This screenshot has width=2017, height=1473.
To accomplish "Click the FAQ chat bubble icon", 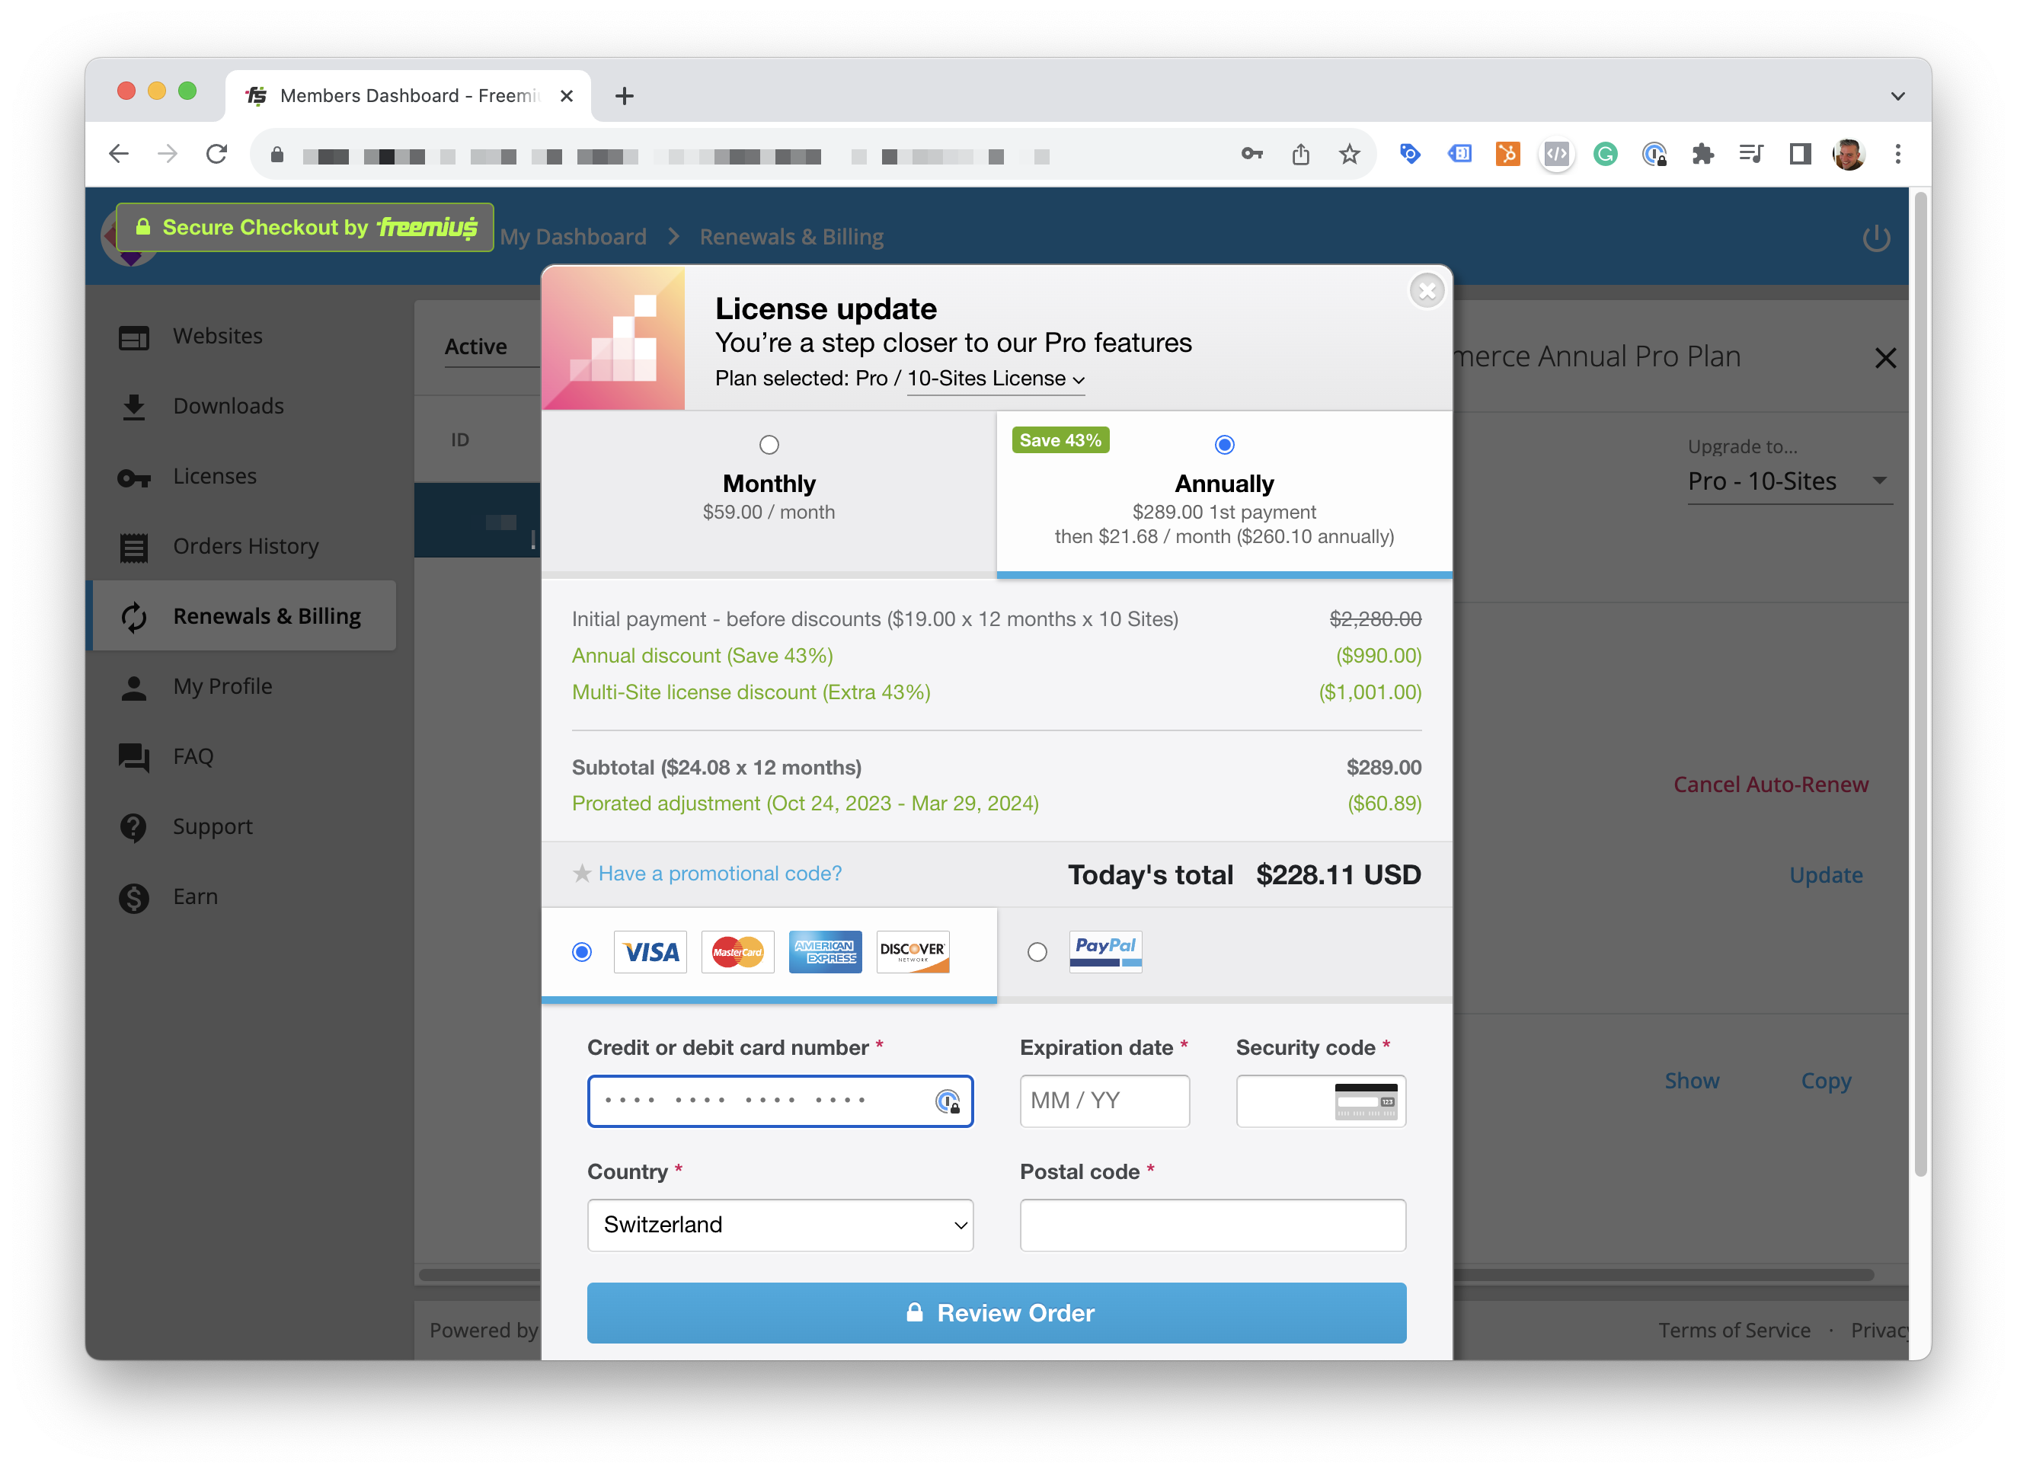I will click(134, 757).
